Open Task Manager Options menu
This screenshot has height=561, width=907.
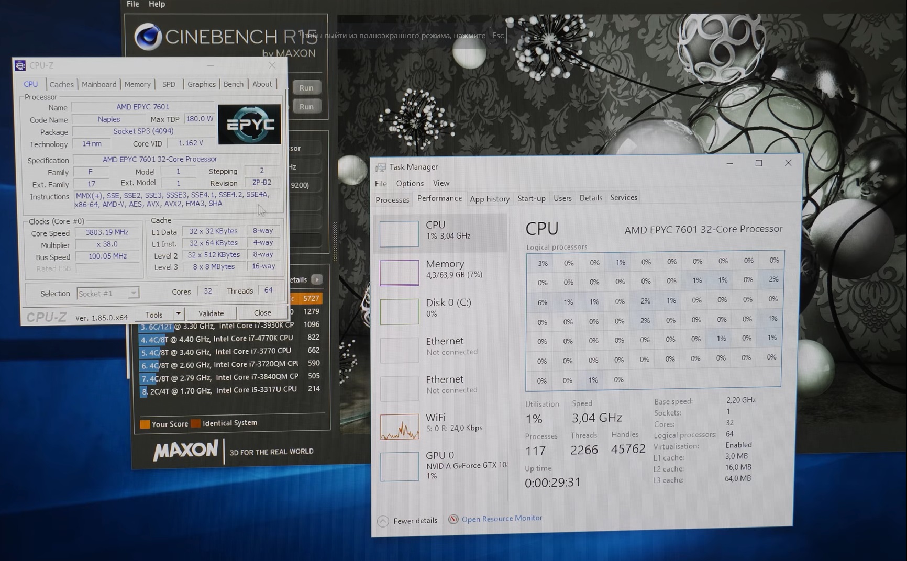(410, 183)
